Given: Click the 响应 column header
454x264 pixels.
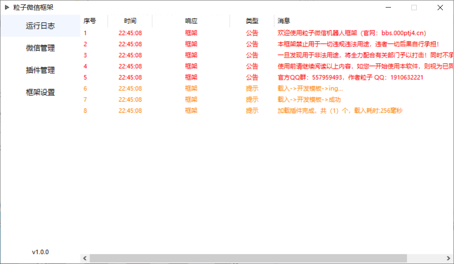Looking at the screenshot, I should (191, 21).
